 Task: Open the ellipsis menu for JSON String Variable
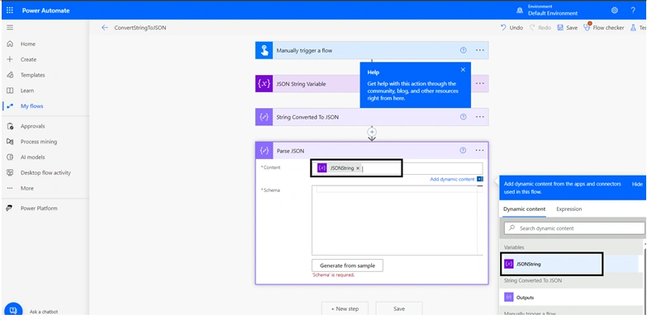[479, 83]
